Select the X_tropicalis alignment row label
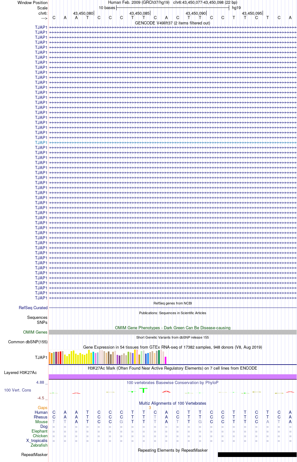Viewport: 297px width, 462px height. click(37, 440)
